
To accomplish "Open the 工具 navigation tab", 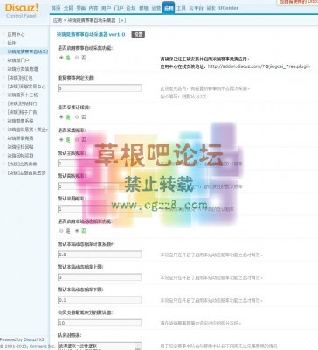I will (181, 8).
